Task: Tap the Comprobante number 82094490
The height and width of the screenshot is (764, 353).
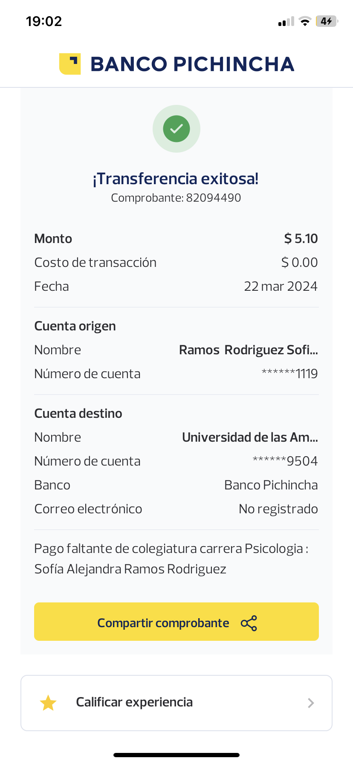Action: pos(213,198)
